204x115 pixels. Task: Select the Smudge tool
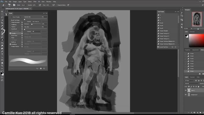point(2,46)
